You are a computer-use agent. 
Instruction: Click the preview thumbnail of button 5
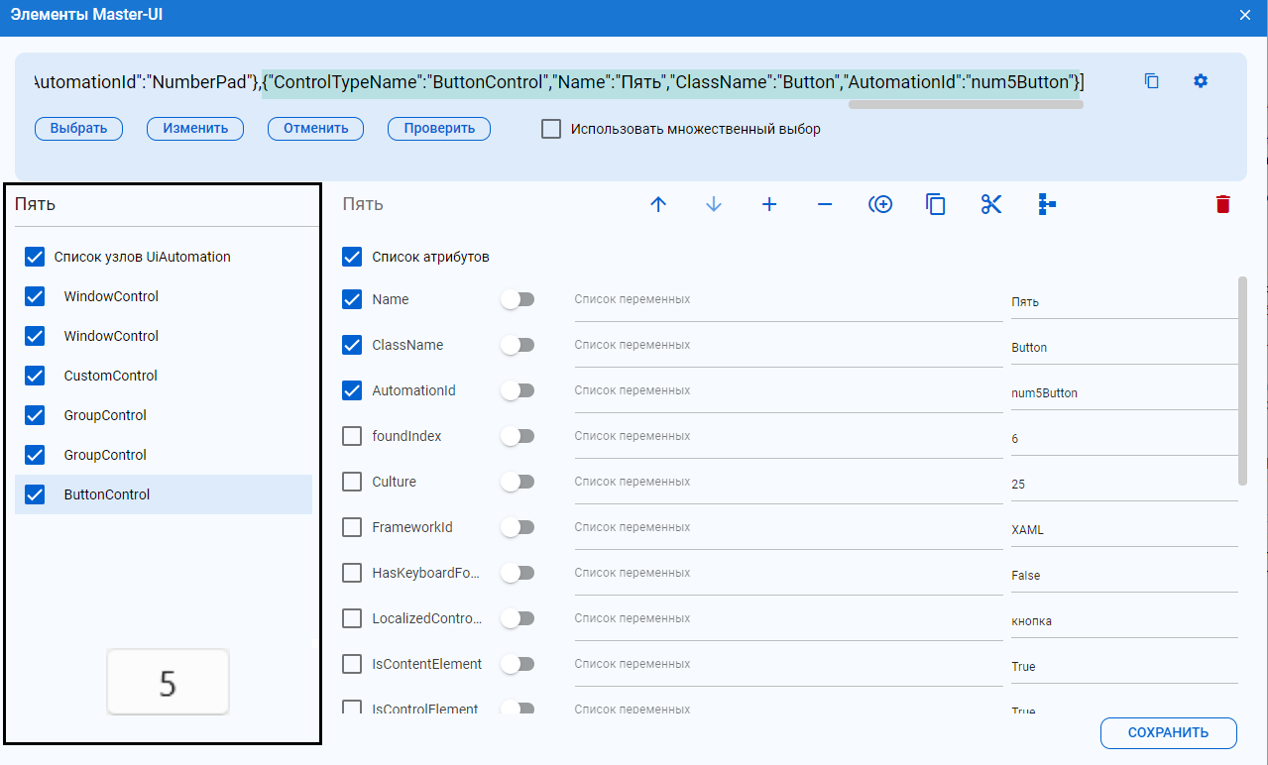tap(169, 682)
